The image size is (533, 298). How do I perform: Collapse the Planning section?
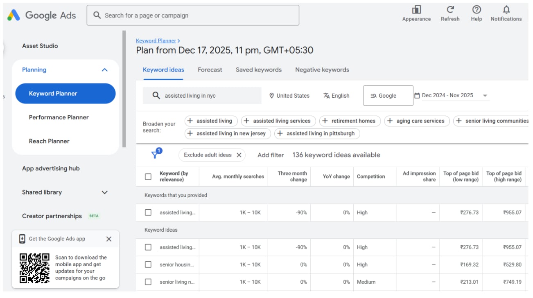(x=104, y=70)
